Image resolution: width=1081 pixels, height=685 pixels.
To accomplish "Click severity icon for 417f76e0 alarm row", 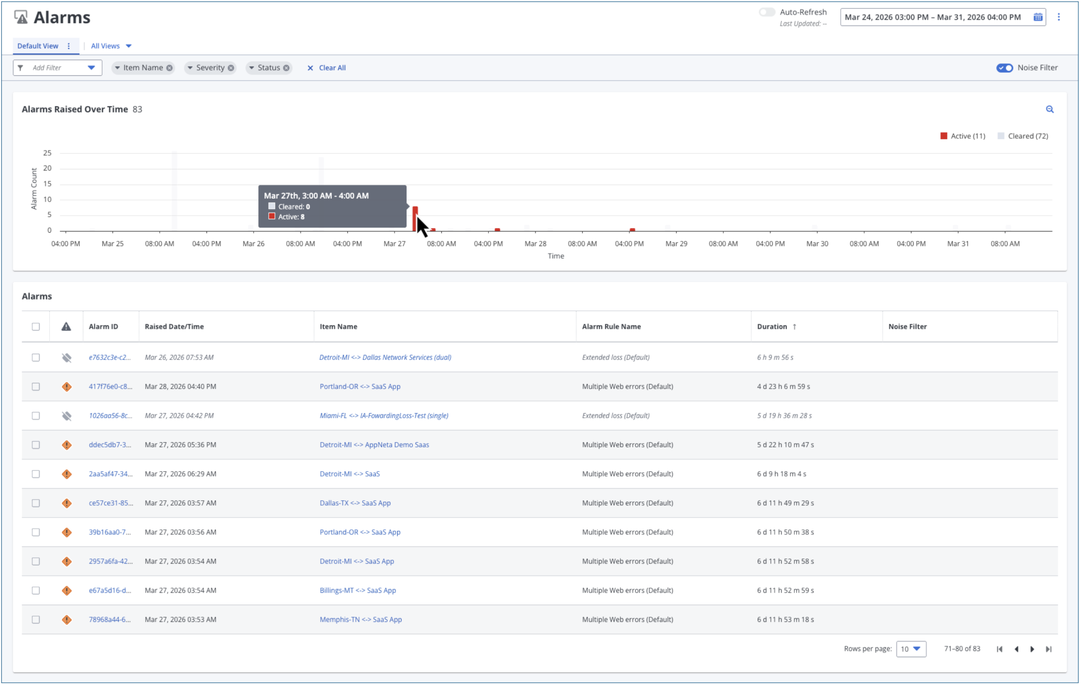I will point(67,387).
